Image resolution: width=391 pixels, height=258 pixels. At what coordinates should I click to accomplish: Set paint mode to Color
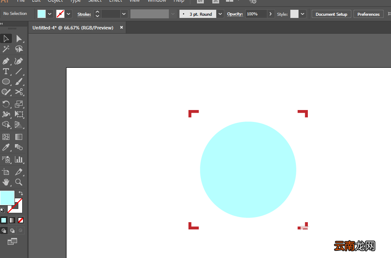[x=4, y=220]
